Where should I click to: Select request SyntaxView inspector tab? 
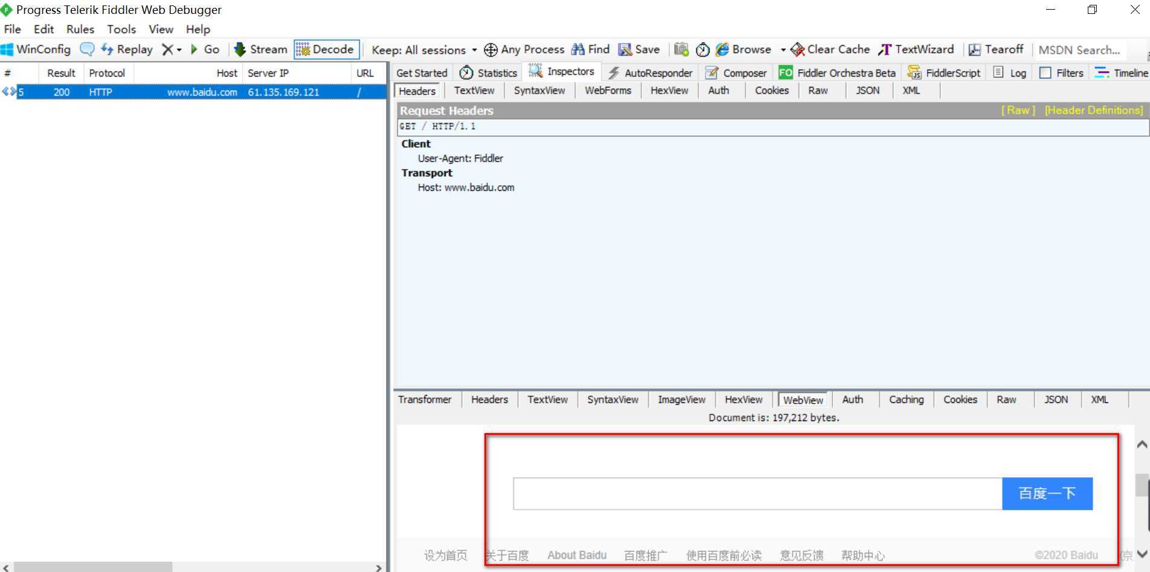(539, 91)
